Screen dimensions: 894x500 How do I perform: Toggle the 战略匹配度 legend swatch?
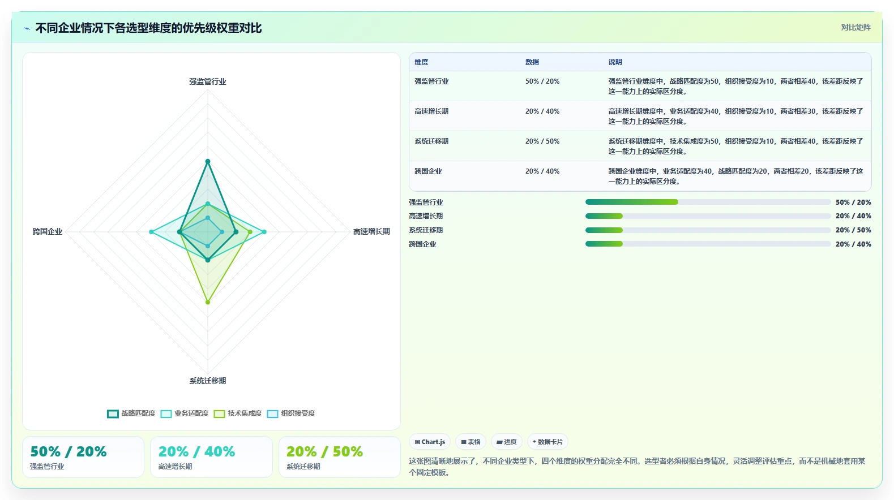coord(113,413)
